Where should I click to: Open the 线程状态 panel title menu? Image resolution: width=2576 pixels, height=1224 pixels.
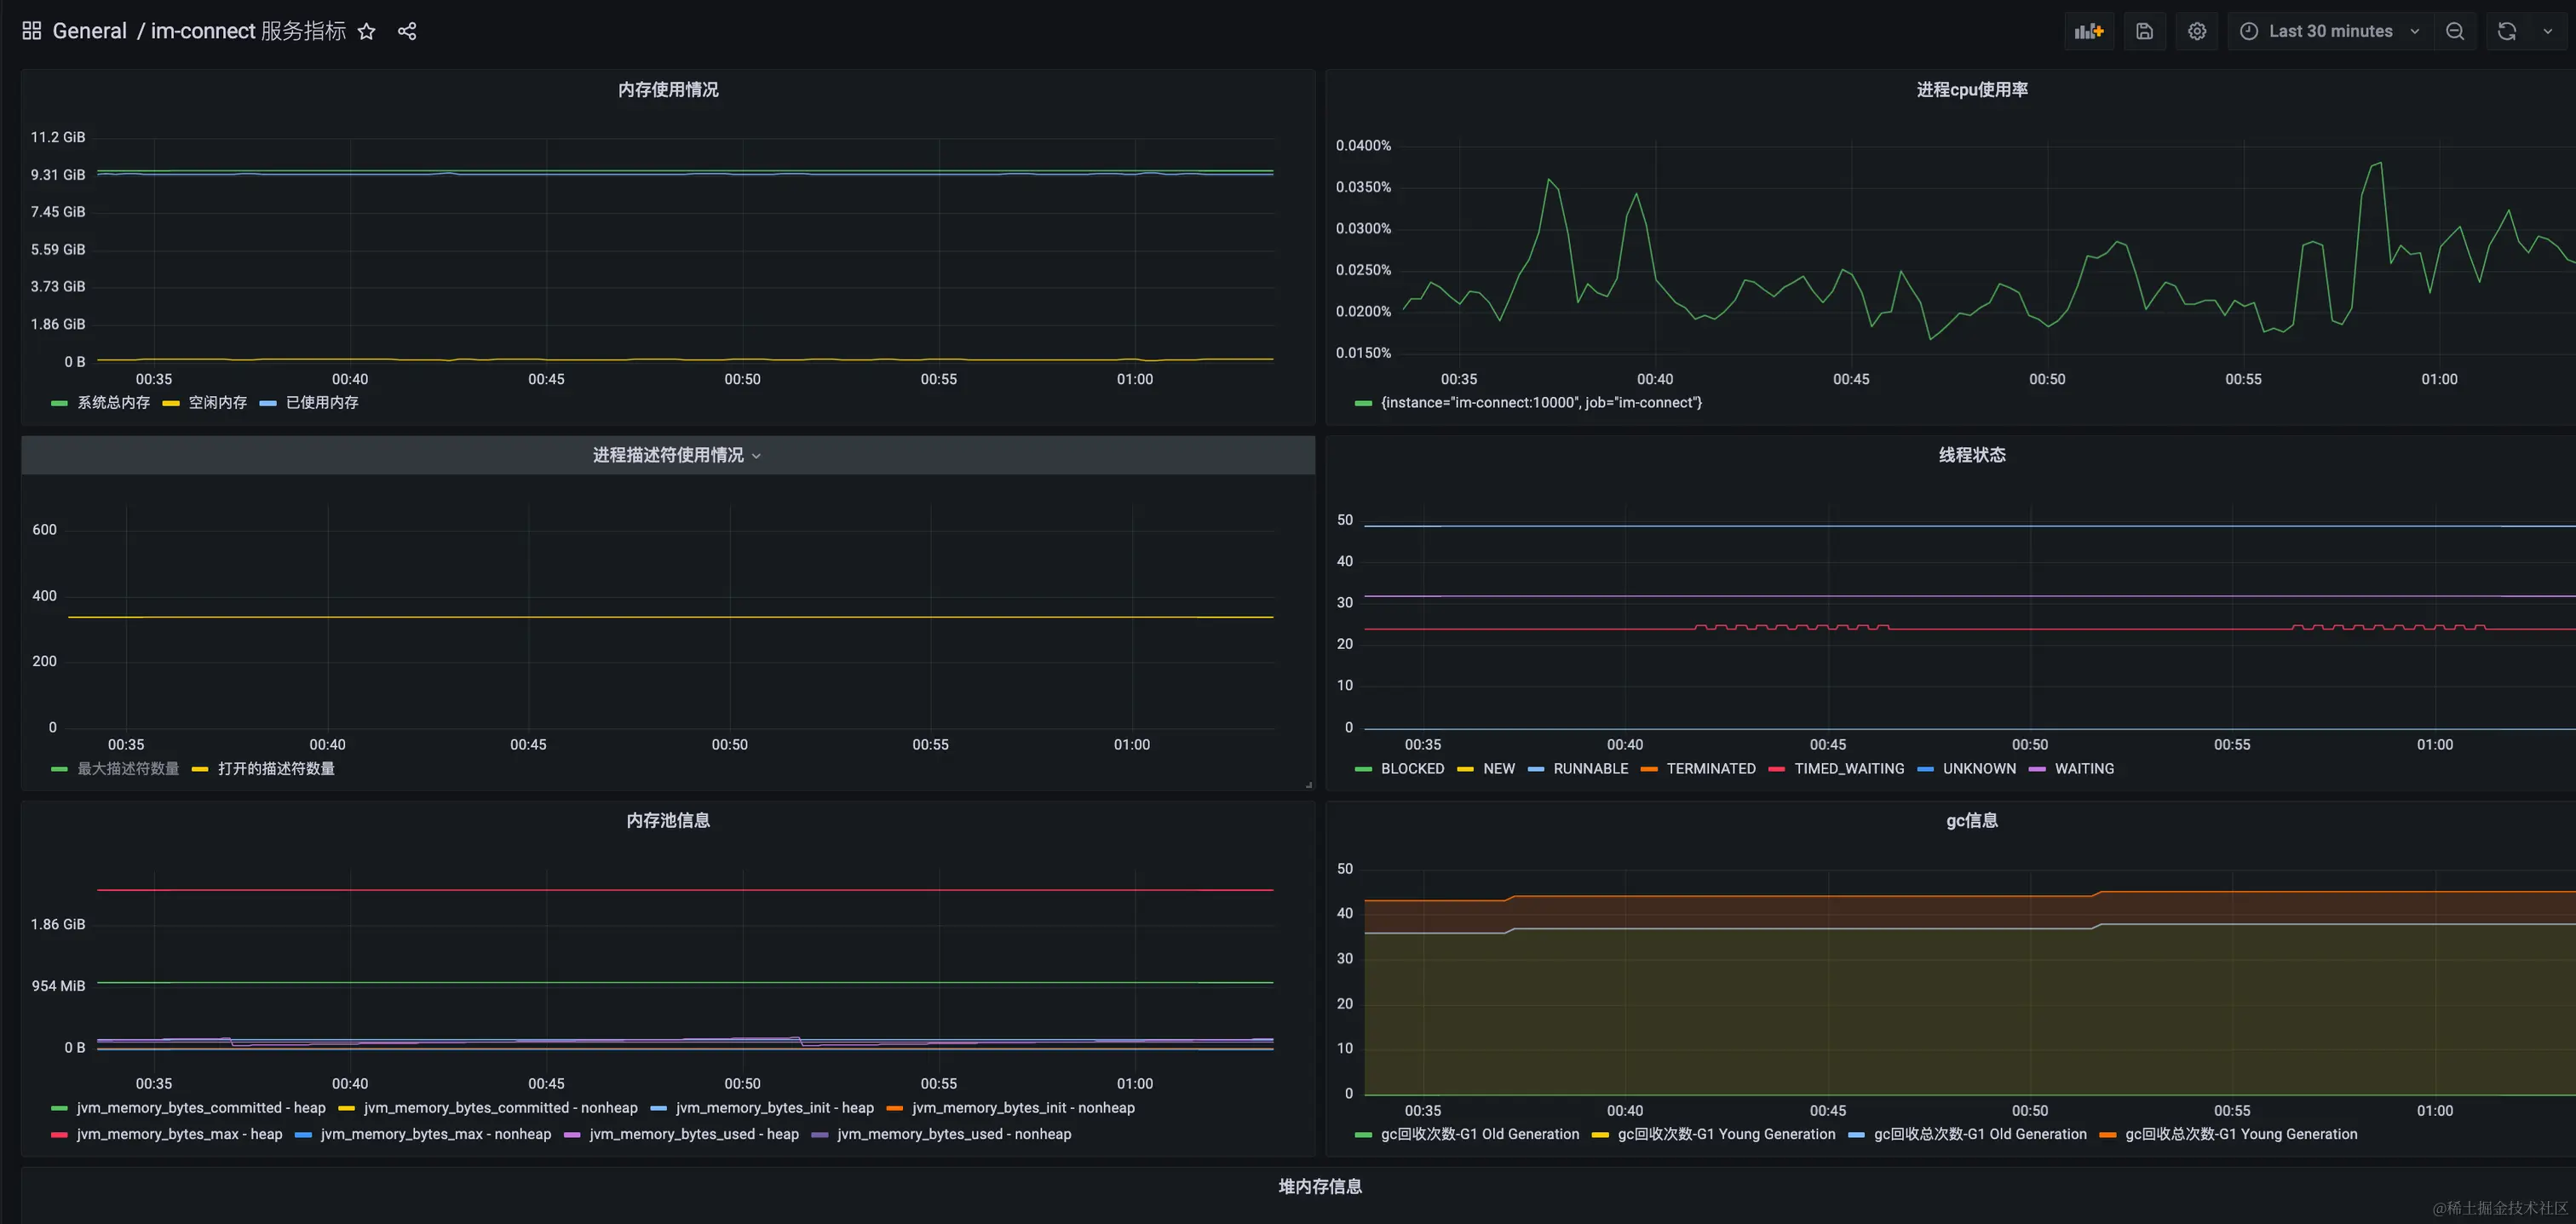[x=1971, y=455]
